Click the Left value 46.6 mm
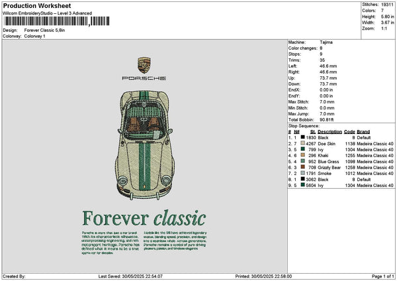Screen dimensions: 397x281 328,66
